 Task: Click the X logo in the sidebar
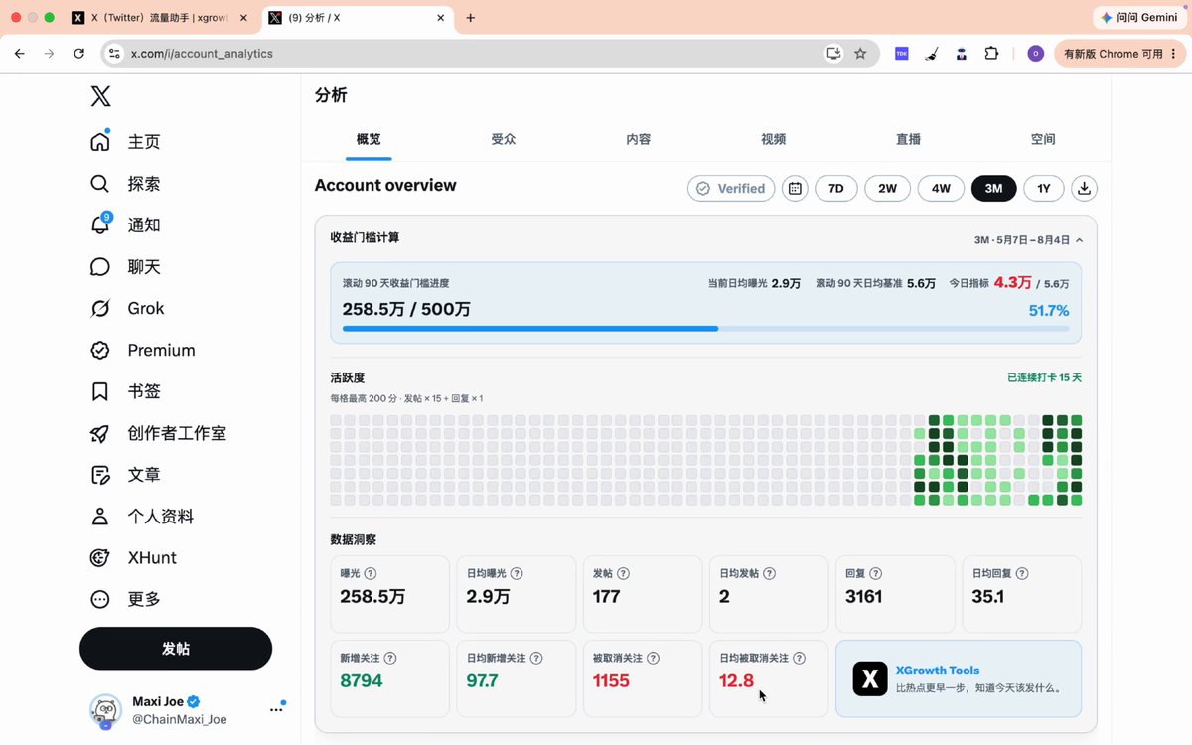[100, 96]
